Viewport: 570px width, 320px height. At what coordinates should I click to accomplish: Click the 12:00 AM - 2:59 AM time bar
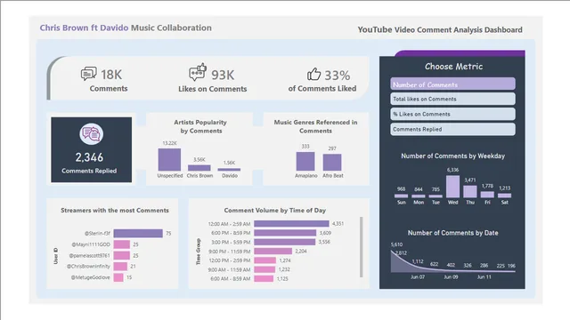click(291, 223)
